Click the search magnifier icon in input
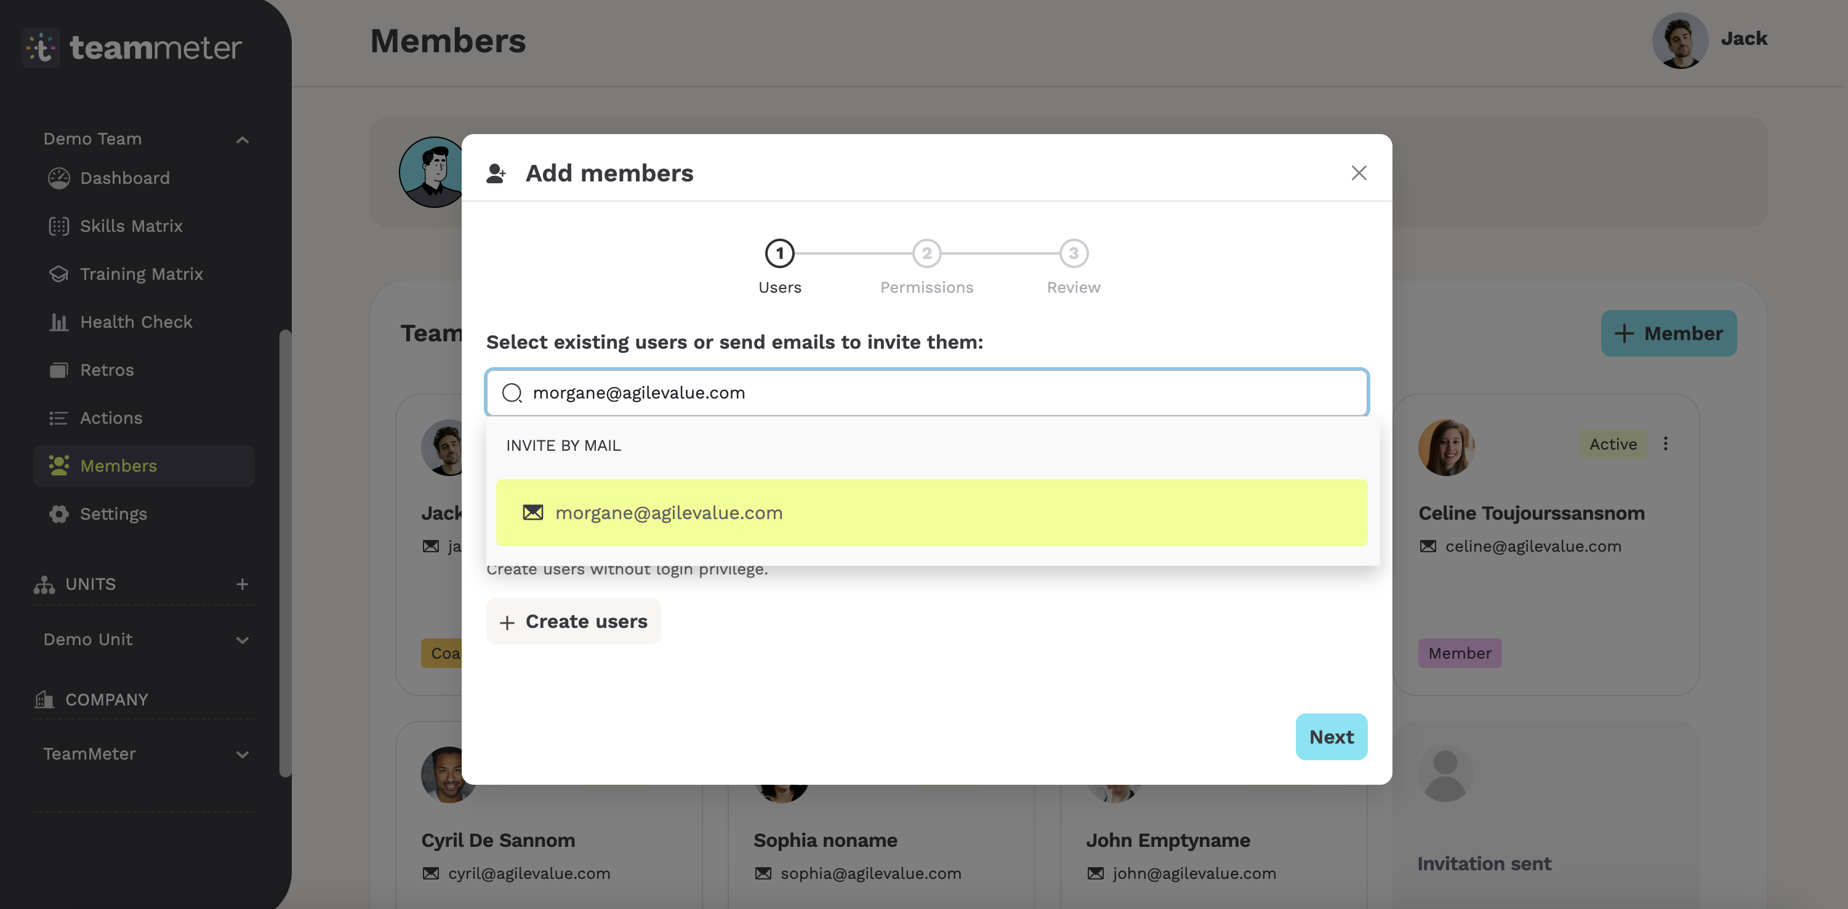 [x=512, y=393]
